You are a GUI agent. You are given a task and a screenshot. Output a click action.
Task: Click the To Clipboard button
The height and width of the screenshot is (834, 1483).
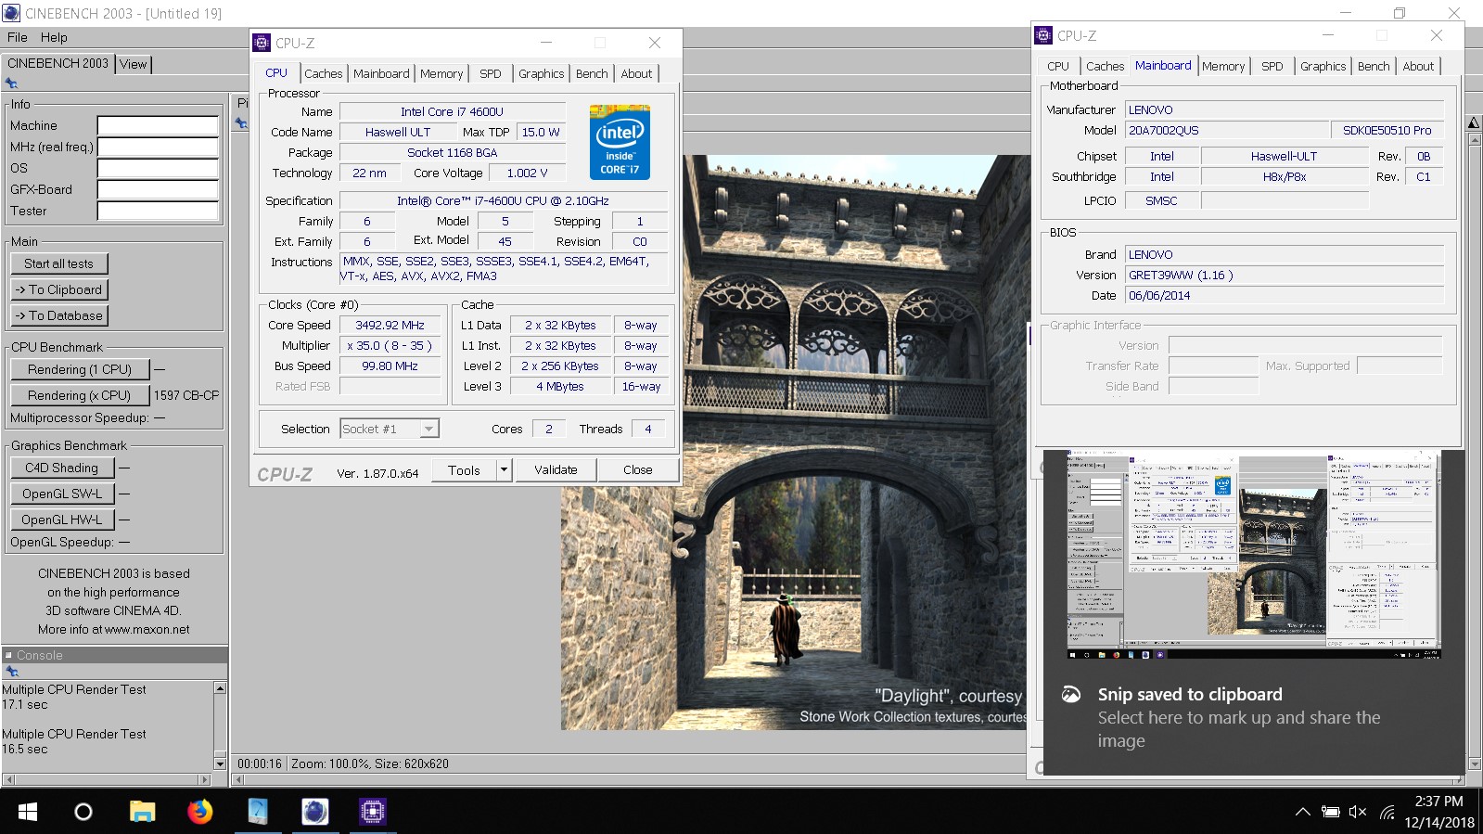(59, 289)
